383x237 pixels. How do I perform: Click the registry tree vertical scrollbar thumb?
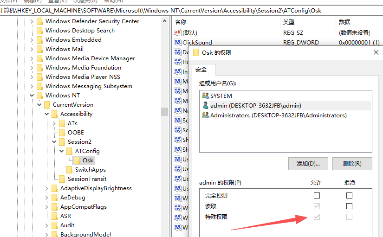(x=164, y=111)
